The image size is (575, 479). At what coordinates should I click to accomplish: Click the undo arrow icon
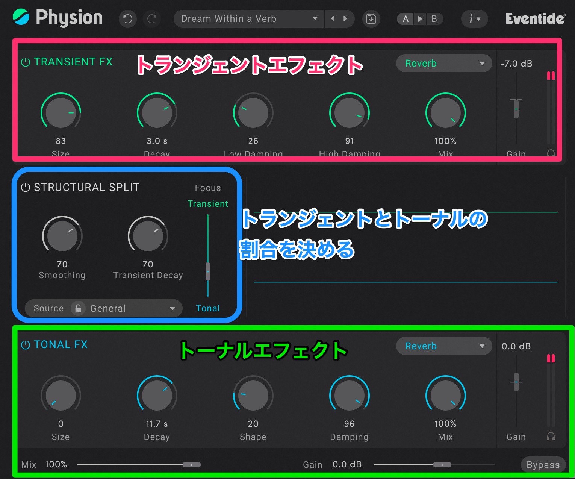click(x=128, y=19)
